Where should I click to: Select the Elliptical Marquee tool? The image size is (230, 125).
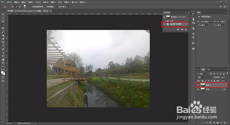click(3, 18)
